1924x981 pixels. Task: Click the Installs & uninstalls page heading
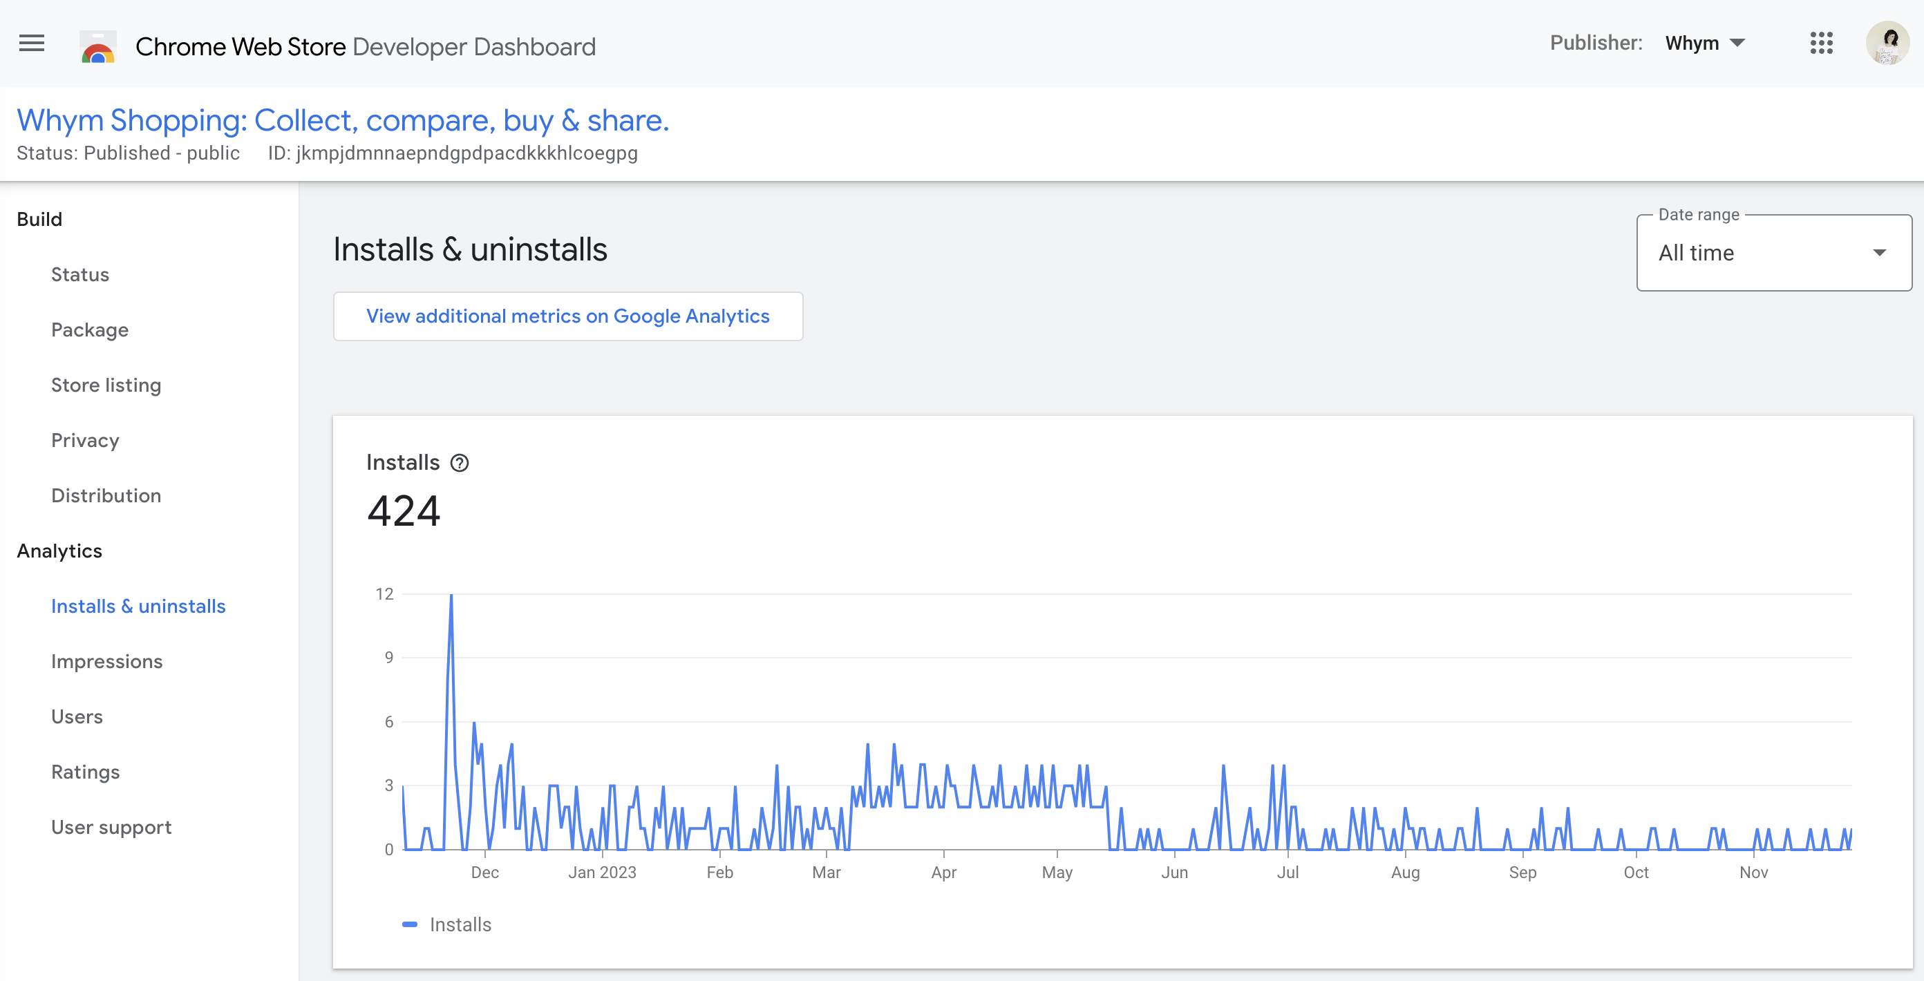click(x=471, y=249)
